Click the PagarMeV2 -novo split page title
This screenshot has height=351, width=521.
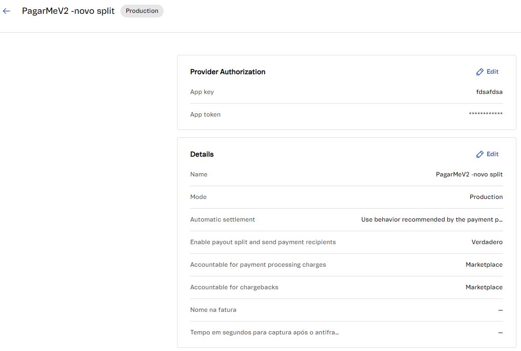pyautogui.click(x=68, y=11)
